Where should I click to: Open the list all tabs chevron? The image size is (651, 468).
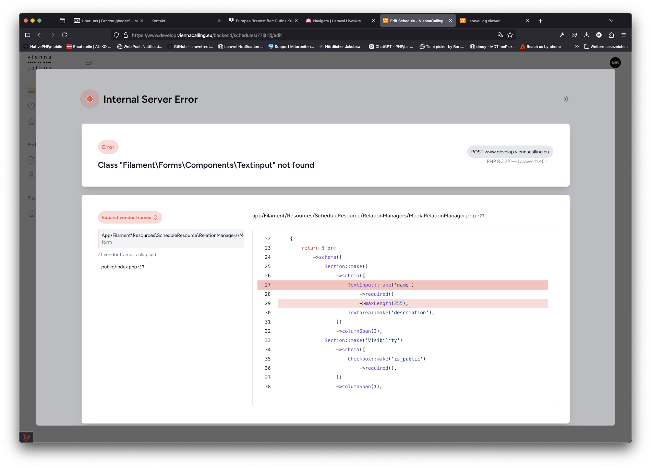[x=611, y=21]
